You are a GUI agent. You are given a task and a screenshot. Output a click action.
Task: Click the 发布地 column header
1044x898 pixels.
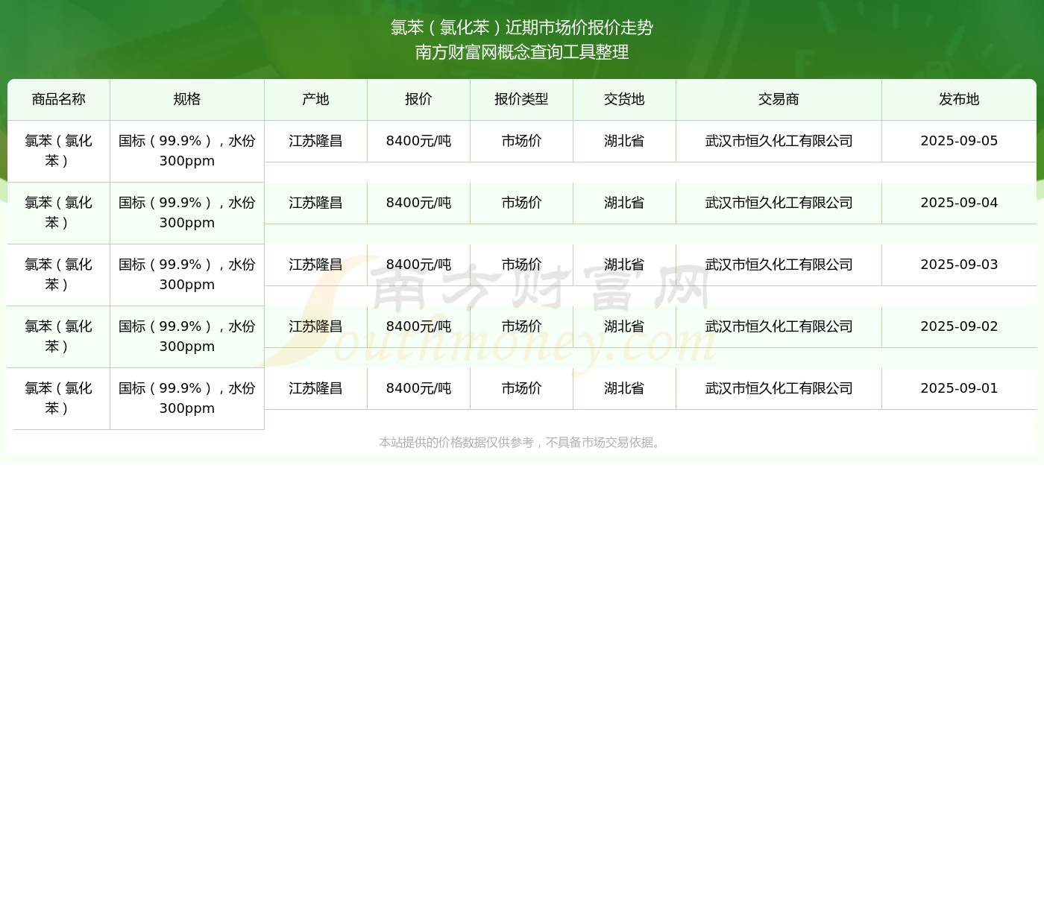point(959,99)
